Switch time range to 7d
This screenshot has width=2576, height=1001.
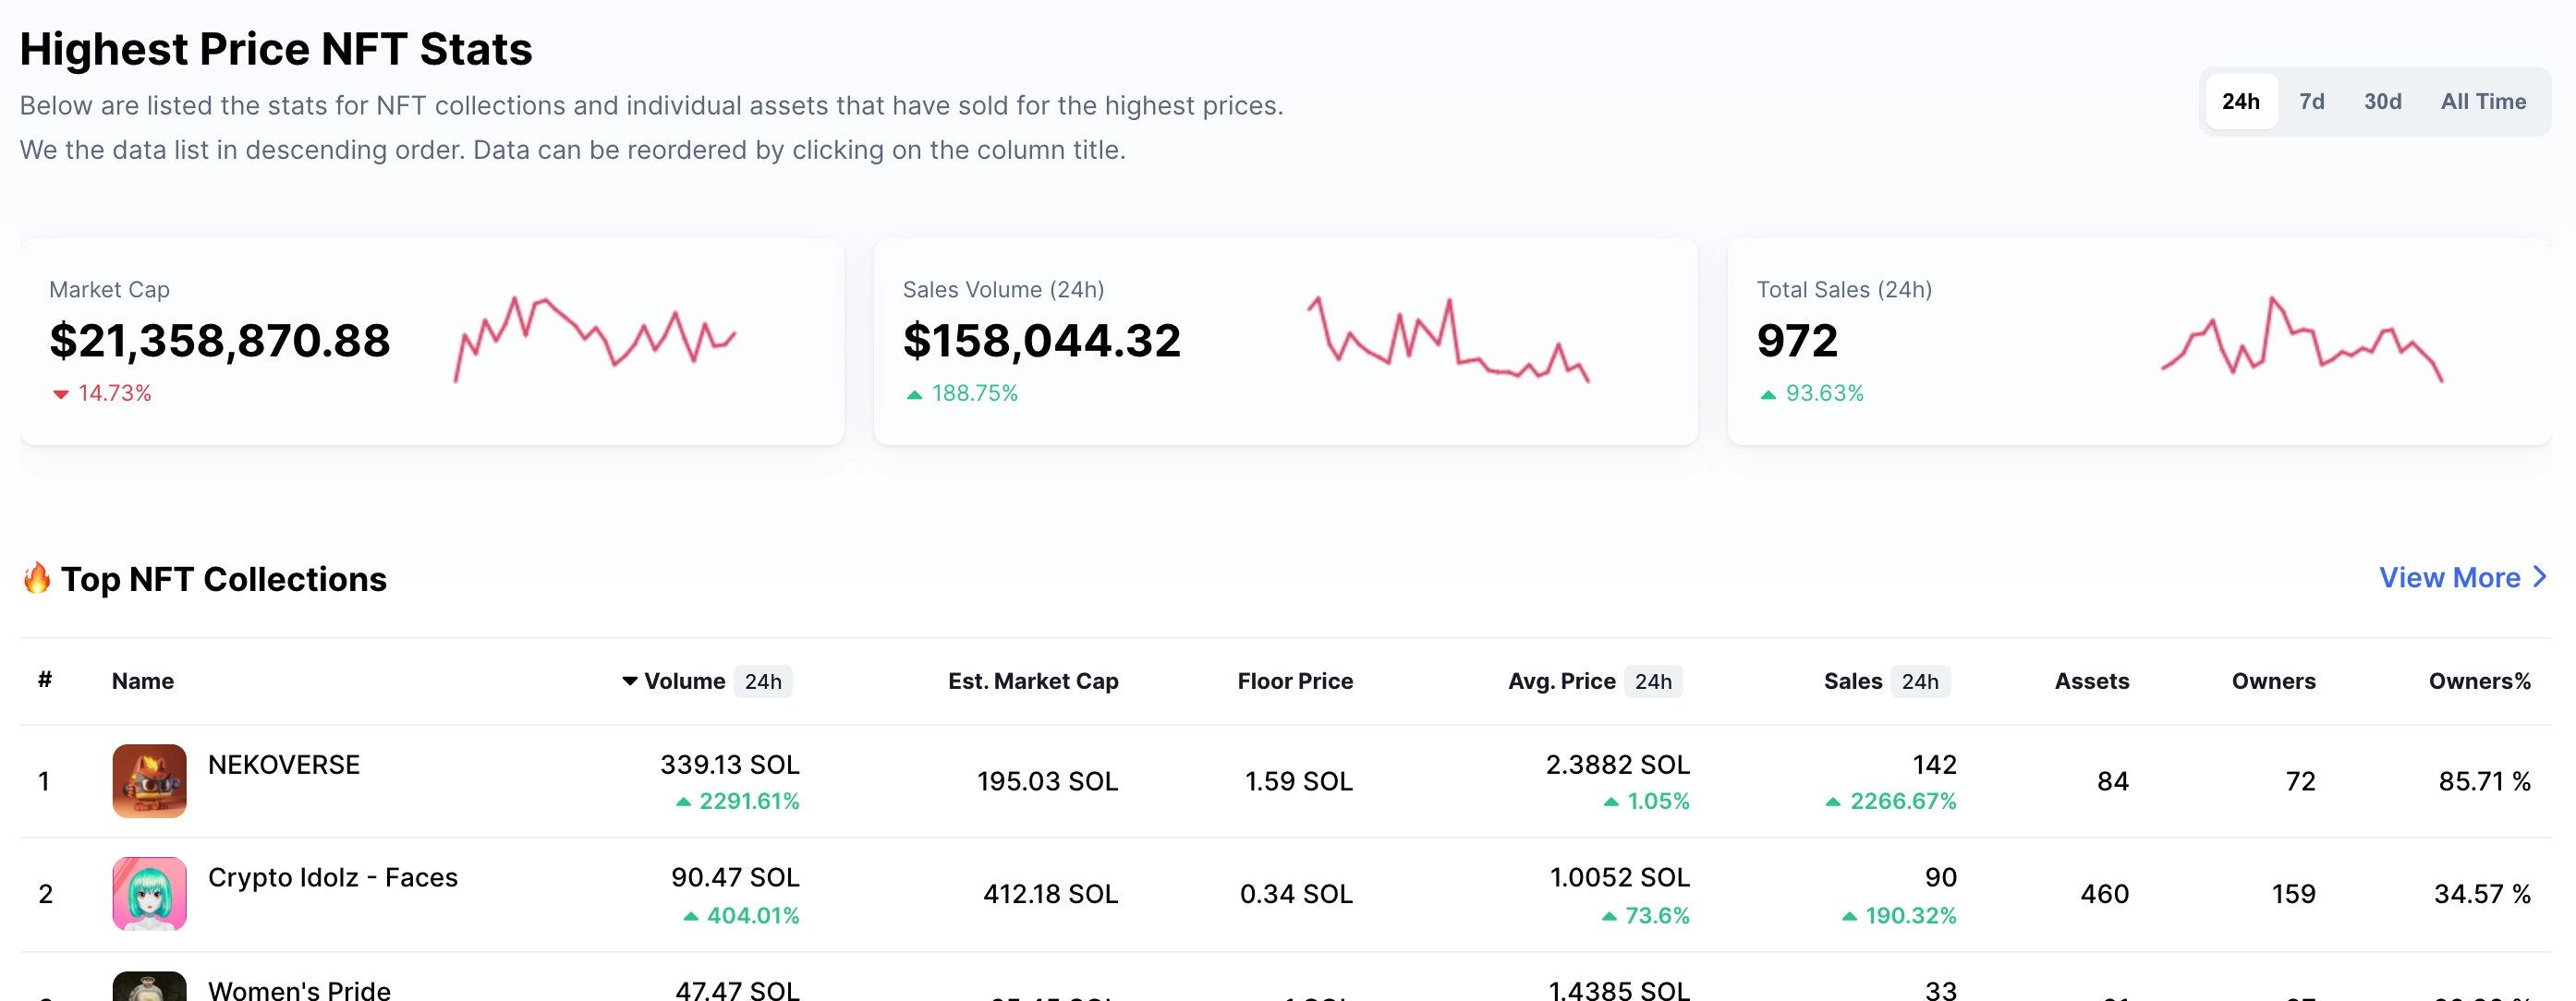pyautogui.click(x=2311, y=102)
